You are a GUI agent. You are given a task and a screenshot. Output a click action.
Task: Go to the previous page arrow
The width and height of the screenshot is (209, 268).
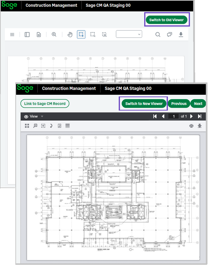click(x=163, y=116)
